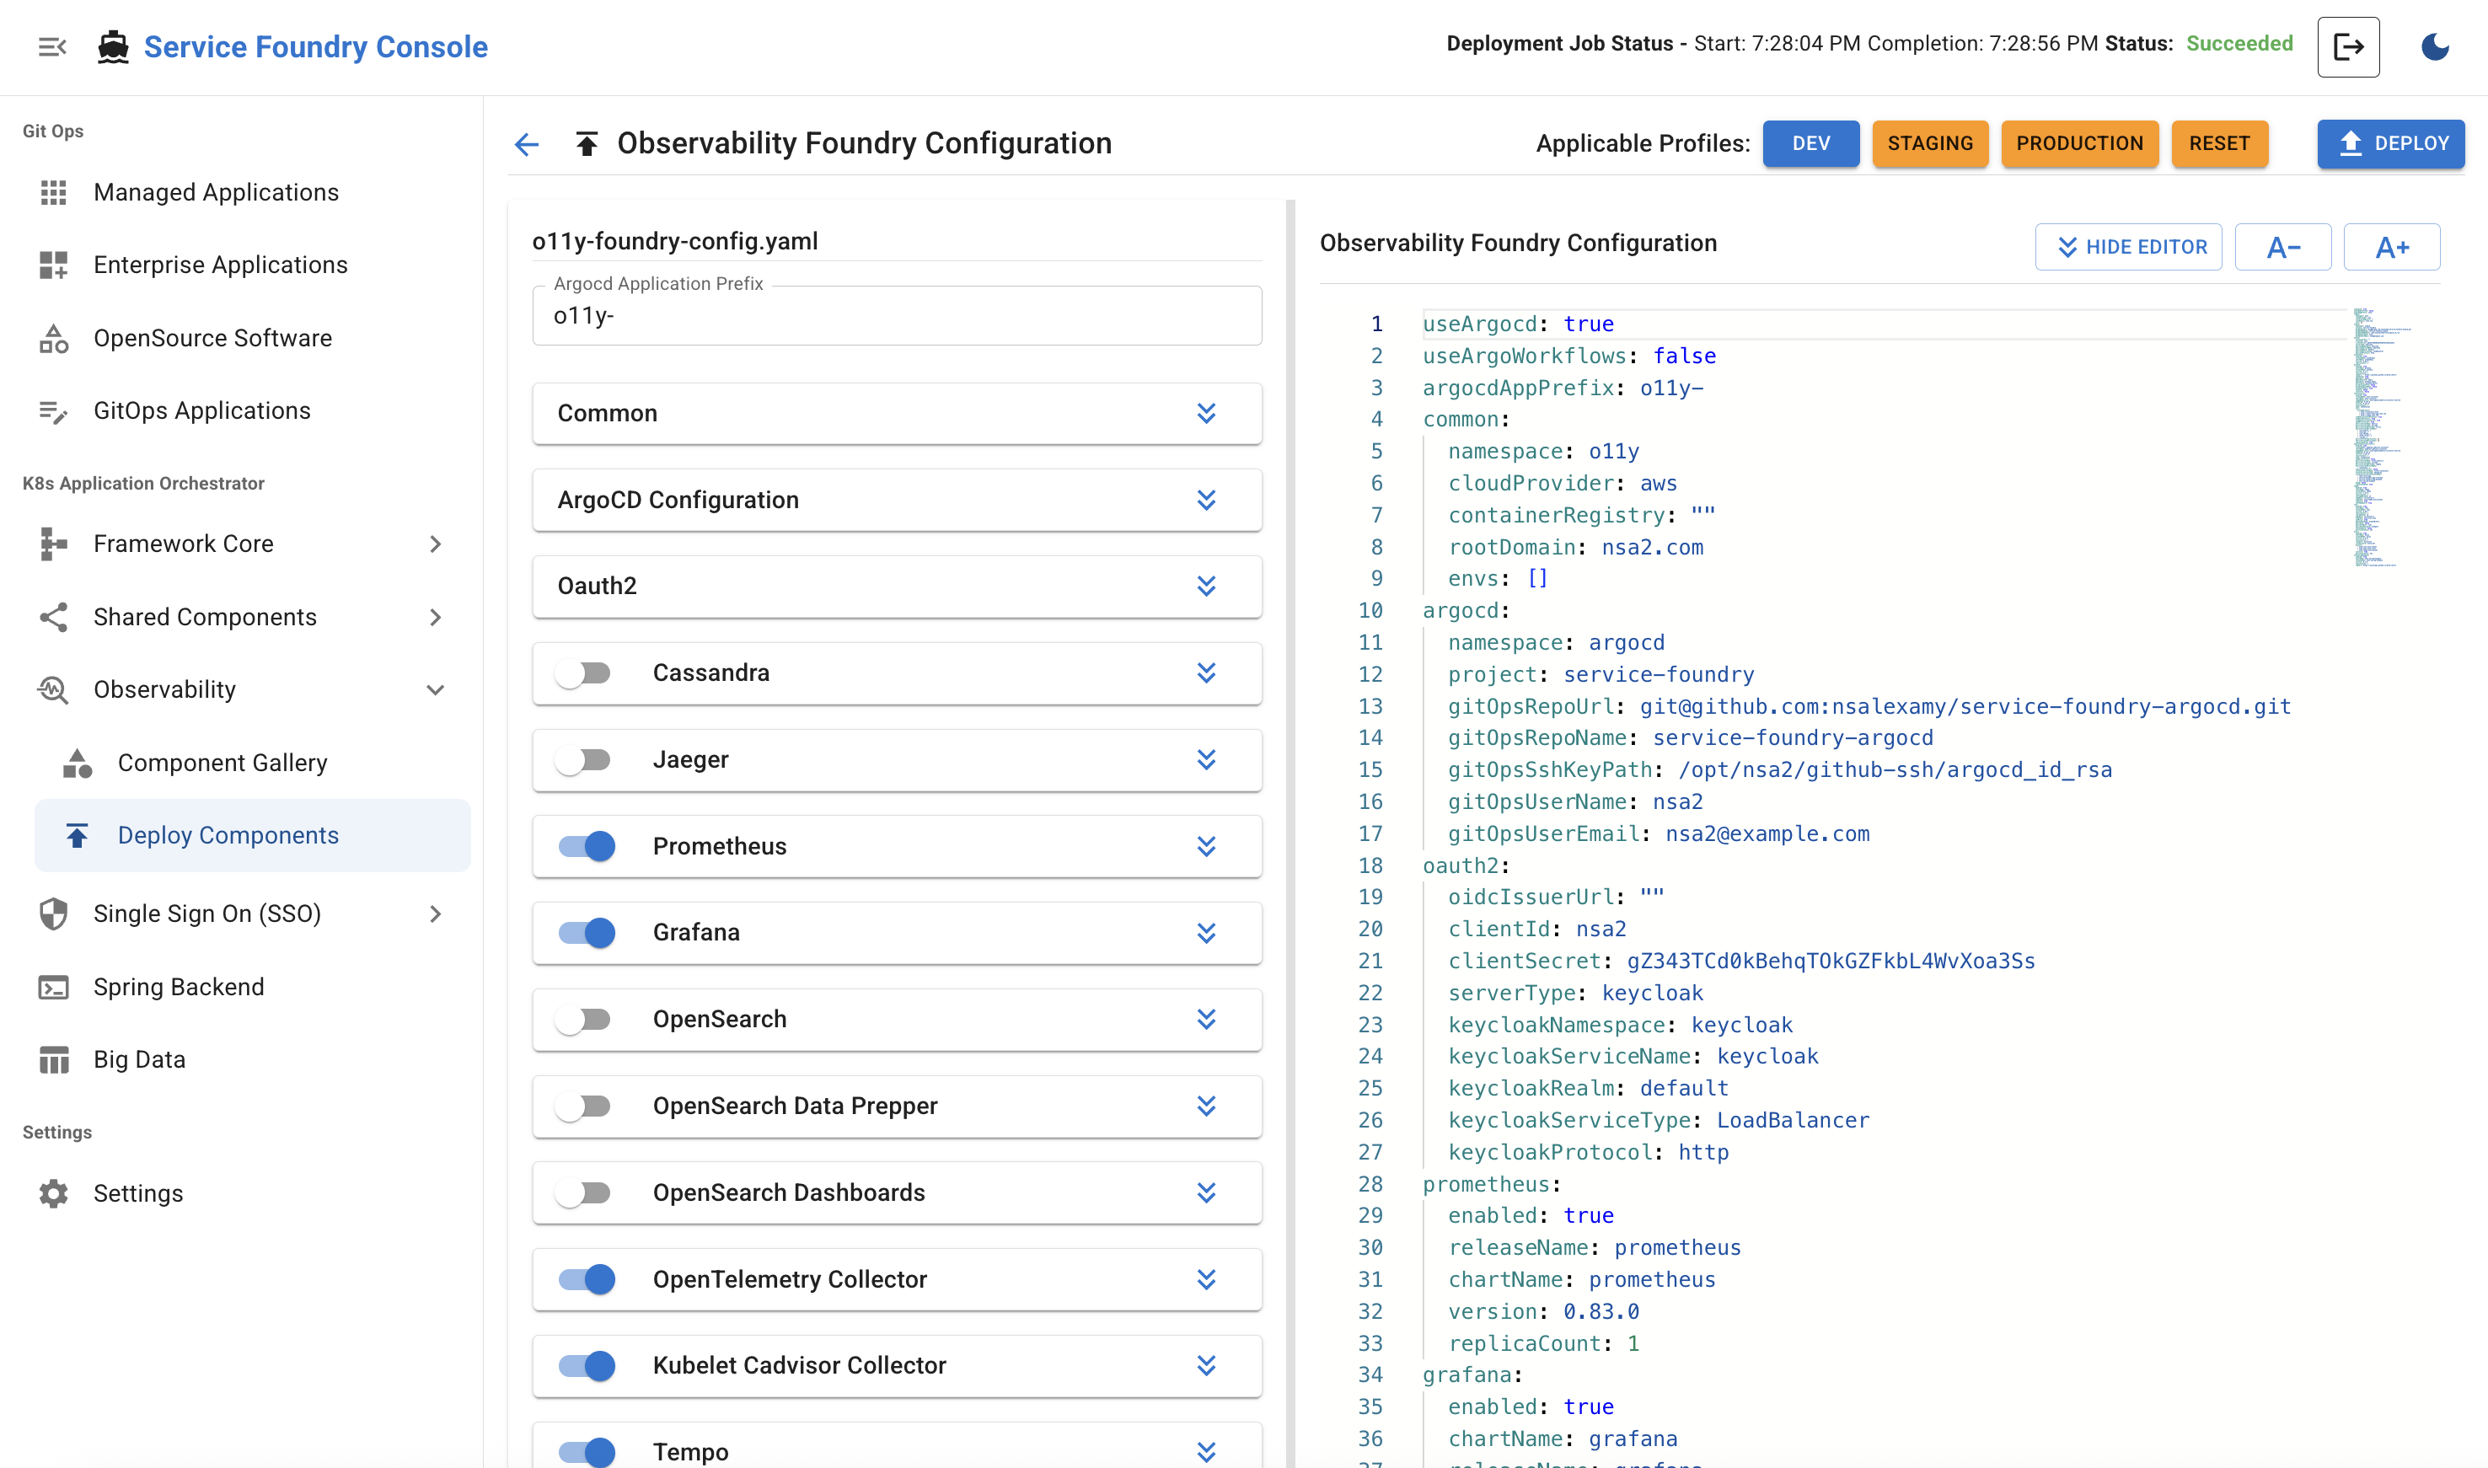Click the Observability magnifier icon
The image size is (2488, 1468).
click(x=53, y=689)
